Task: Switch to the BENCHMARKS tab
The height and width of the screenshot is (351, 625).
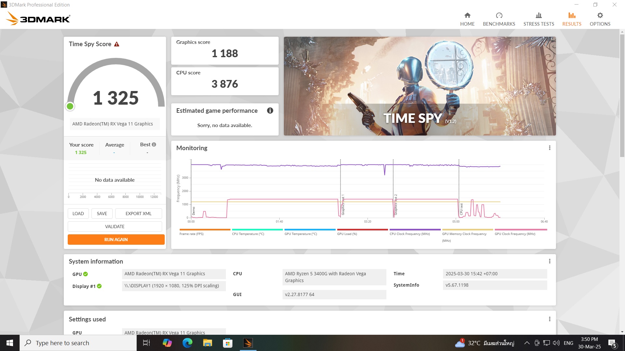Action: (499, 19)
